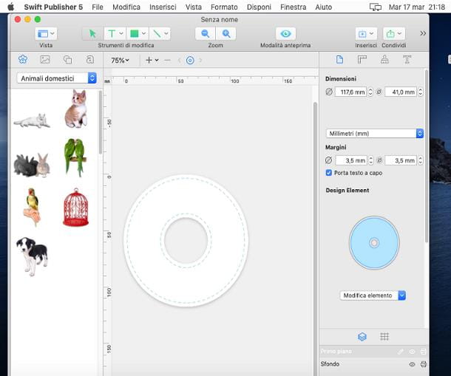
Task: Toggle visibility of the Primo piano layer
Action: tap(412, 352)
